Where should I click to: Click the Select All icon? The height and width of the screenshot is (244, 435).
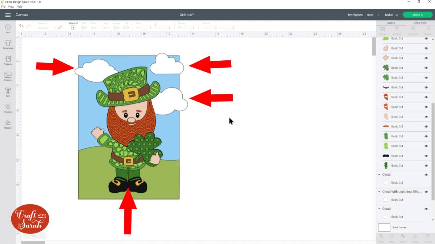(x=73, y=27)
